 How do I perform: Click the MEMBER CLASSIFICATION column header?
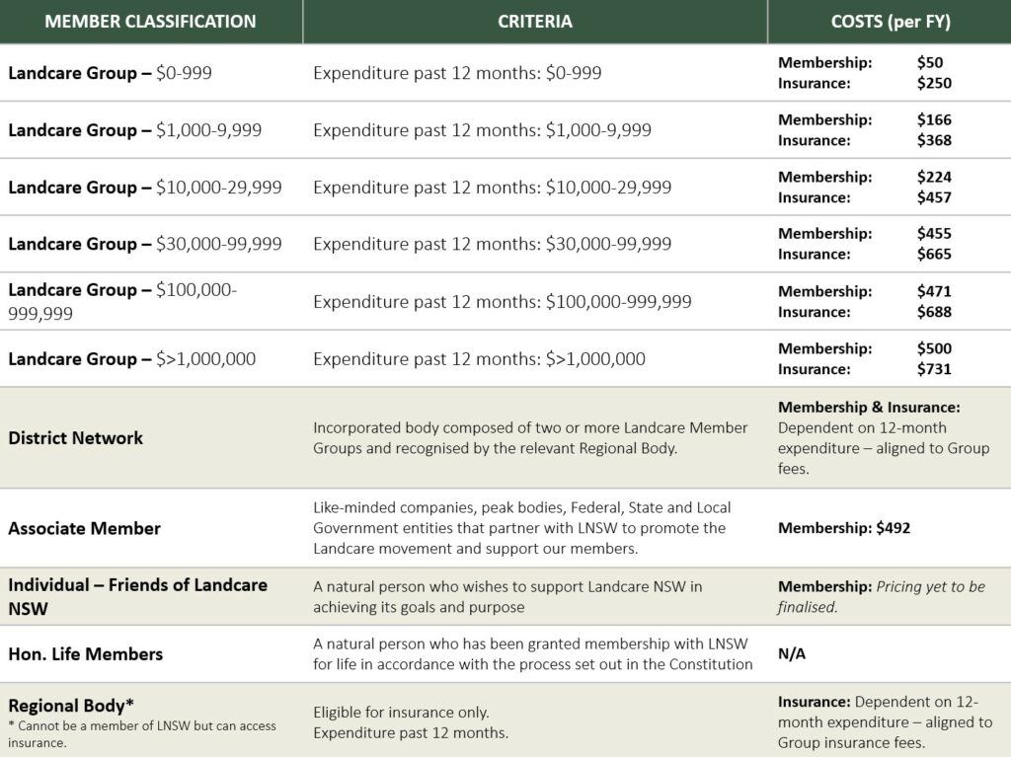(x=150, y=22)
